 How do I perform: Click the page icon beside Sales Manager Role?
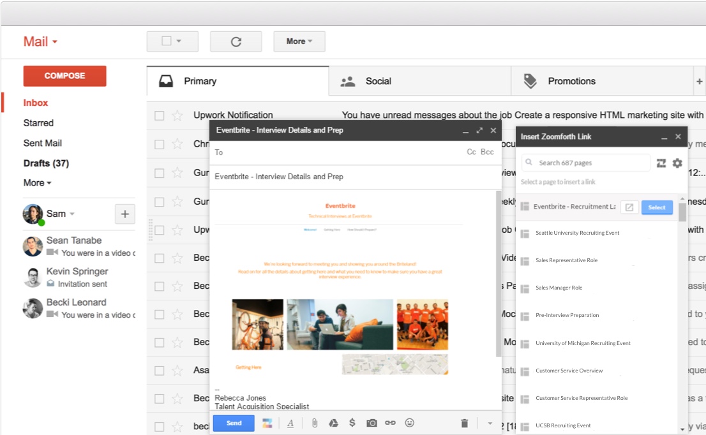coord(525,288)
